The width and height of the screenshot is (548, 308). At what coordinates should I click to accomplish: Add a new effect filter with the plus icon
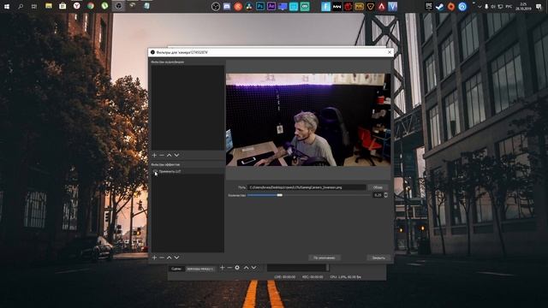(x=154, y=258)
